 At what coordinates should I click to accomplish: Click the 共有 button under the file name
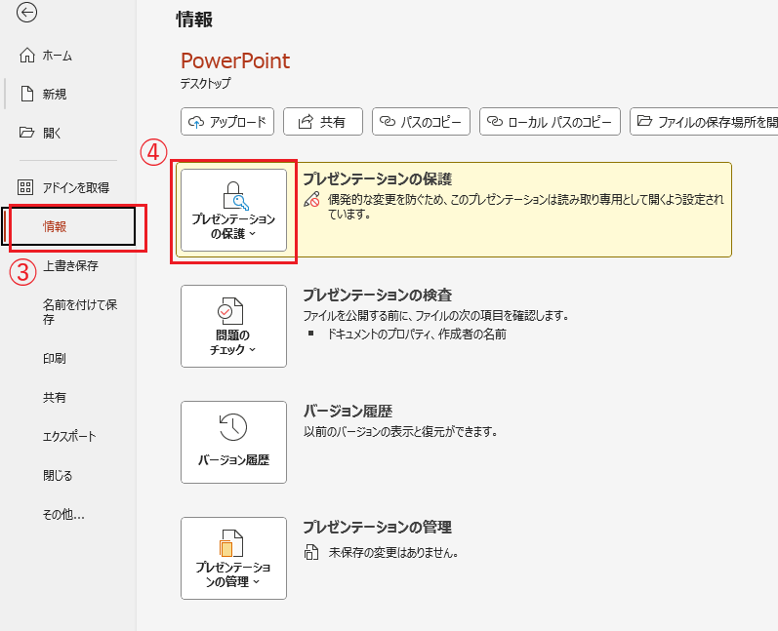[323, 122]
